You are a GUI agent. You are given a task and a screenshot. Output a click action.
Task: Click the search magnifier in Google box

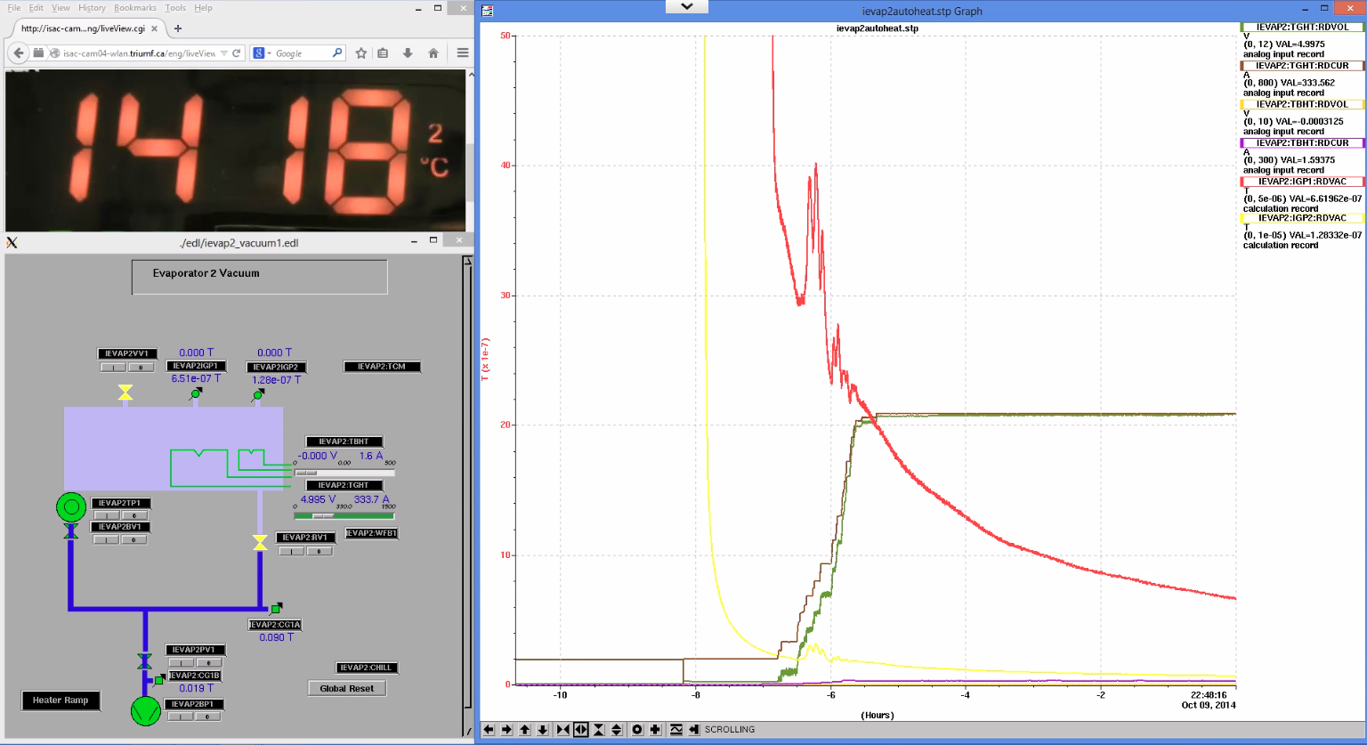tap(337, 53)
